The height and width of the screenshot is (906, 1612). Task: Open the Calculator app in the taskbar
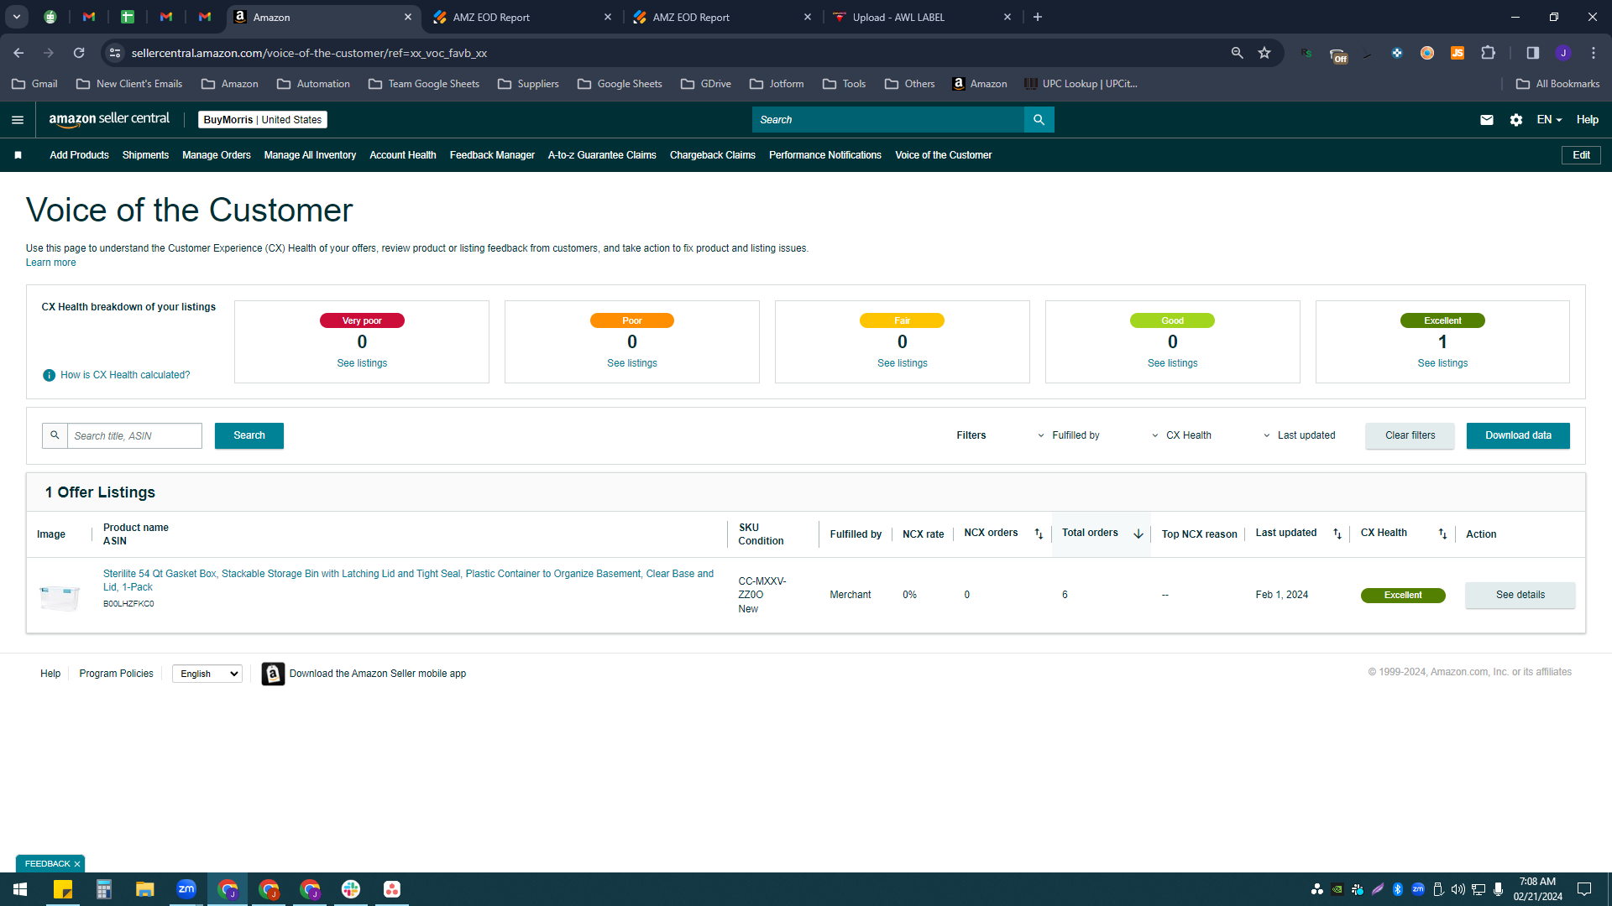pyautogui.click(x=104, y=889)
